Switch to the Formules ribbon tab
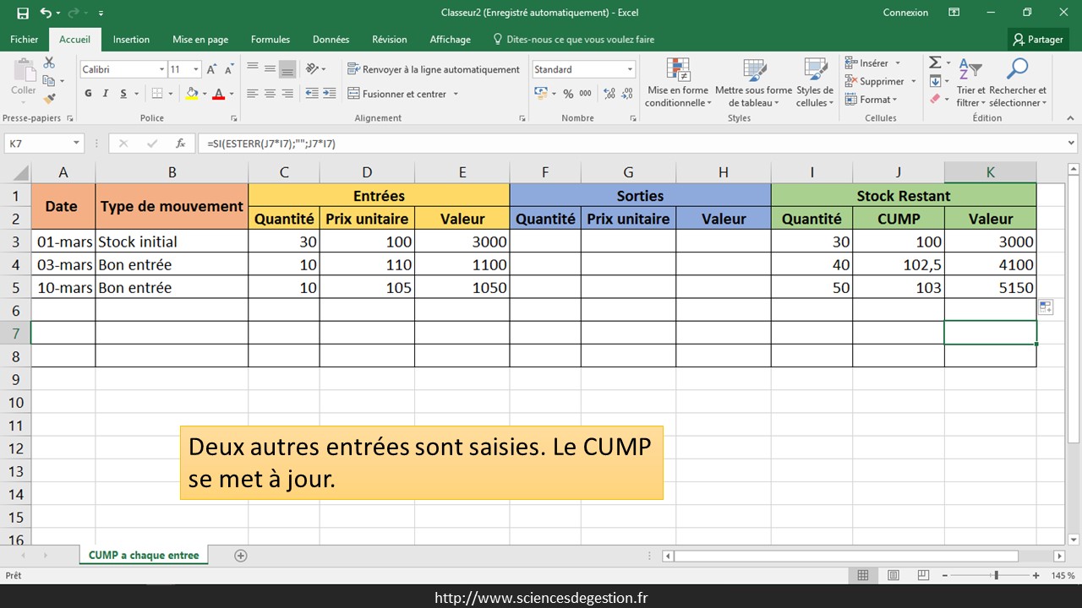1082x608 pixels. [270, 39]
